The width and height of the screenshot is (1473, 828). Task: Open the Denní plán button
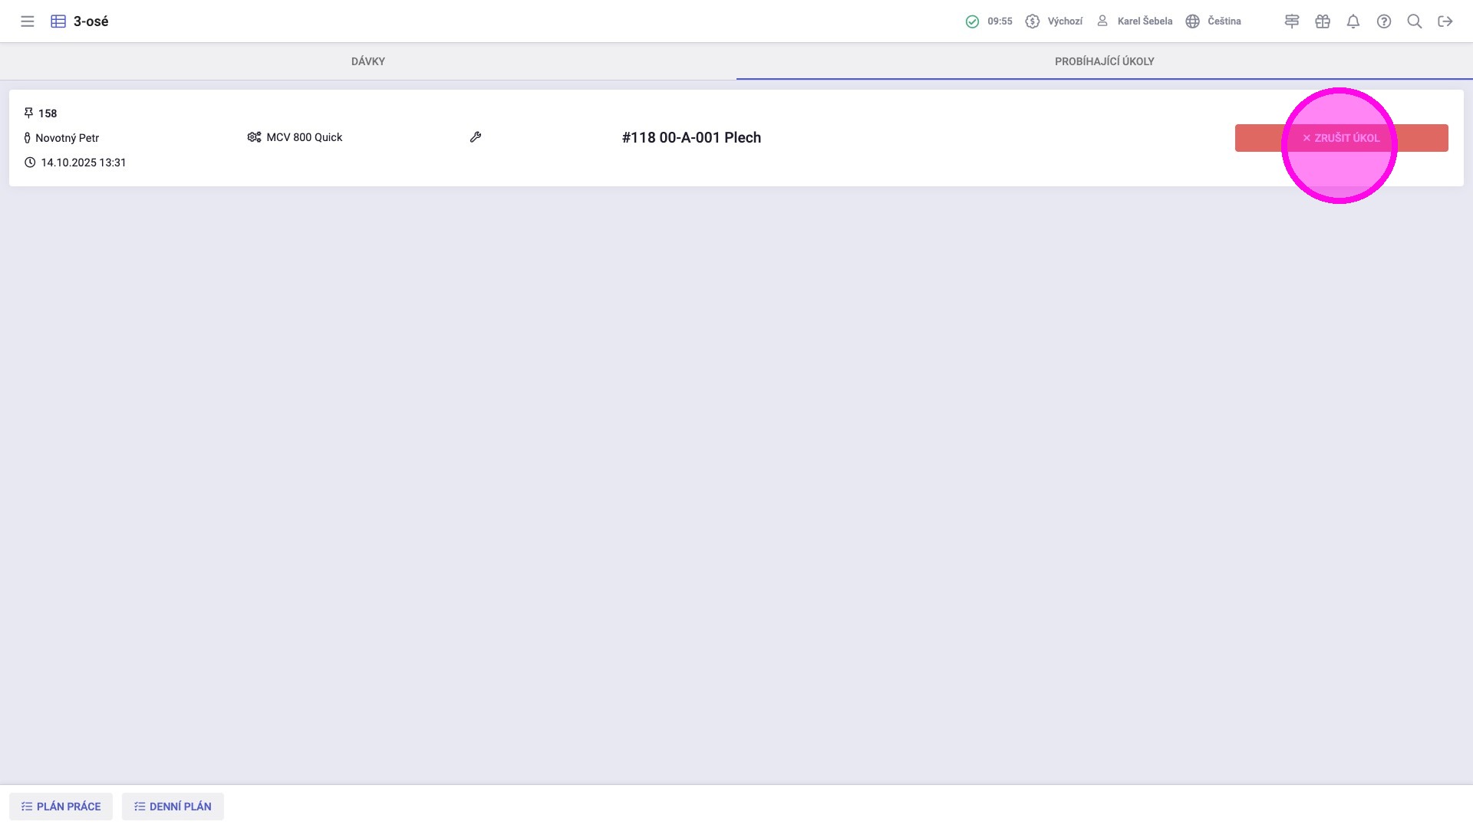click(173, 807)
